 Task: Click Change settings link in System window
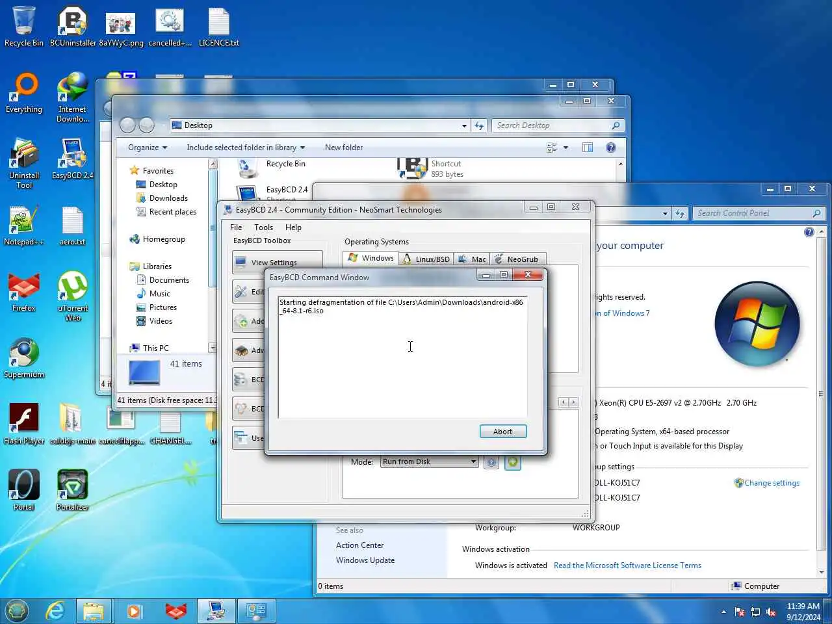point(772,483)
